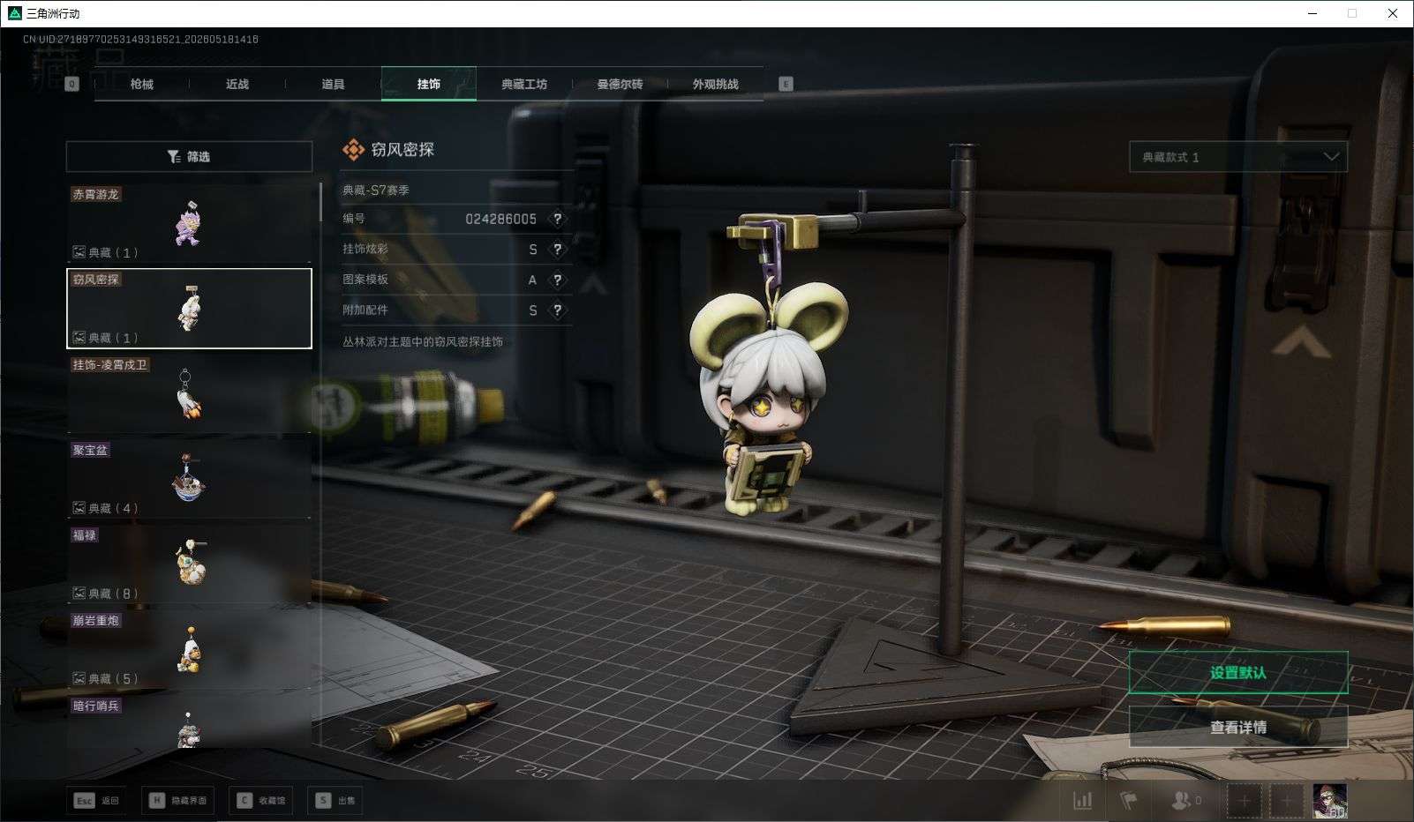1414x822 pixels.
Task: Open help icon for 附加配件 rating
Action: (557, 310)
